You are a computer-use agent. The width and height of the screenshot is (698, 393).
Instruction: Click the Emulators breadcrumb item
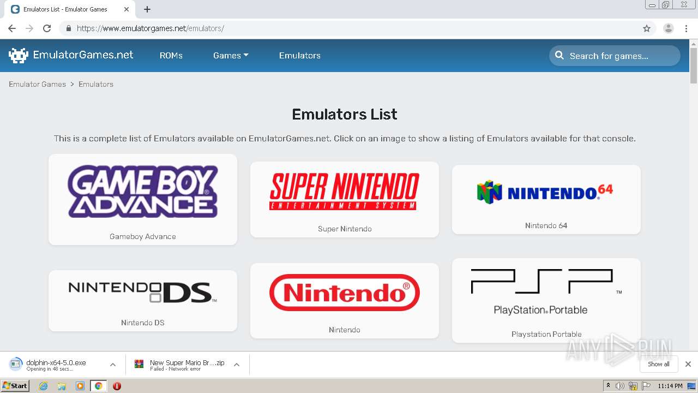(96, 84)
